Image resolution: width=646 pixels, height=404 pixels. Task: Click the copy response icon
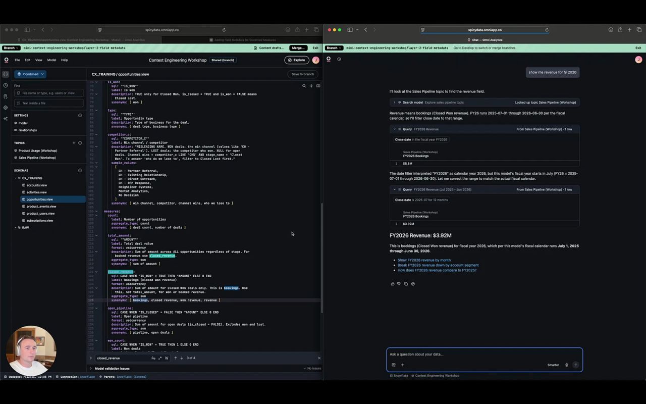406,284
